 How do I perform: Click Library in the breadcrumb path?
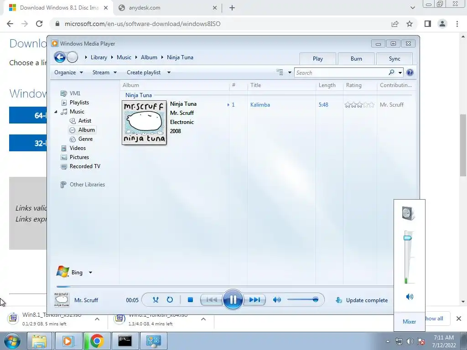click(99, 57)
